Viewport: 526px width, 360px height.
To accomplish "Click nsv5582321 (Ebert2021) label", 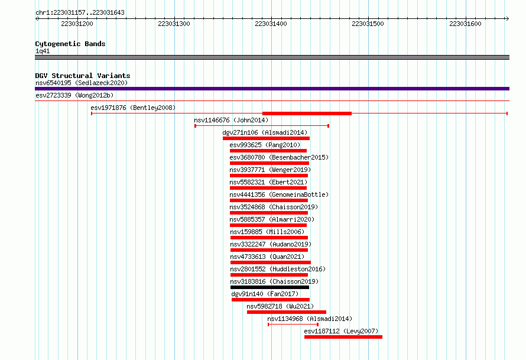I will pyautogui.click(x=268, y=182).
